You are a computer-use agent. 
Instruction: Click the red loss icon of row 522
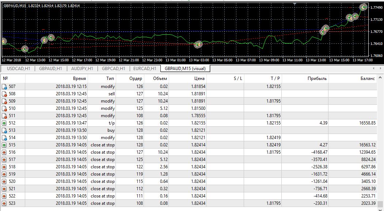pos(4,196)
